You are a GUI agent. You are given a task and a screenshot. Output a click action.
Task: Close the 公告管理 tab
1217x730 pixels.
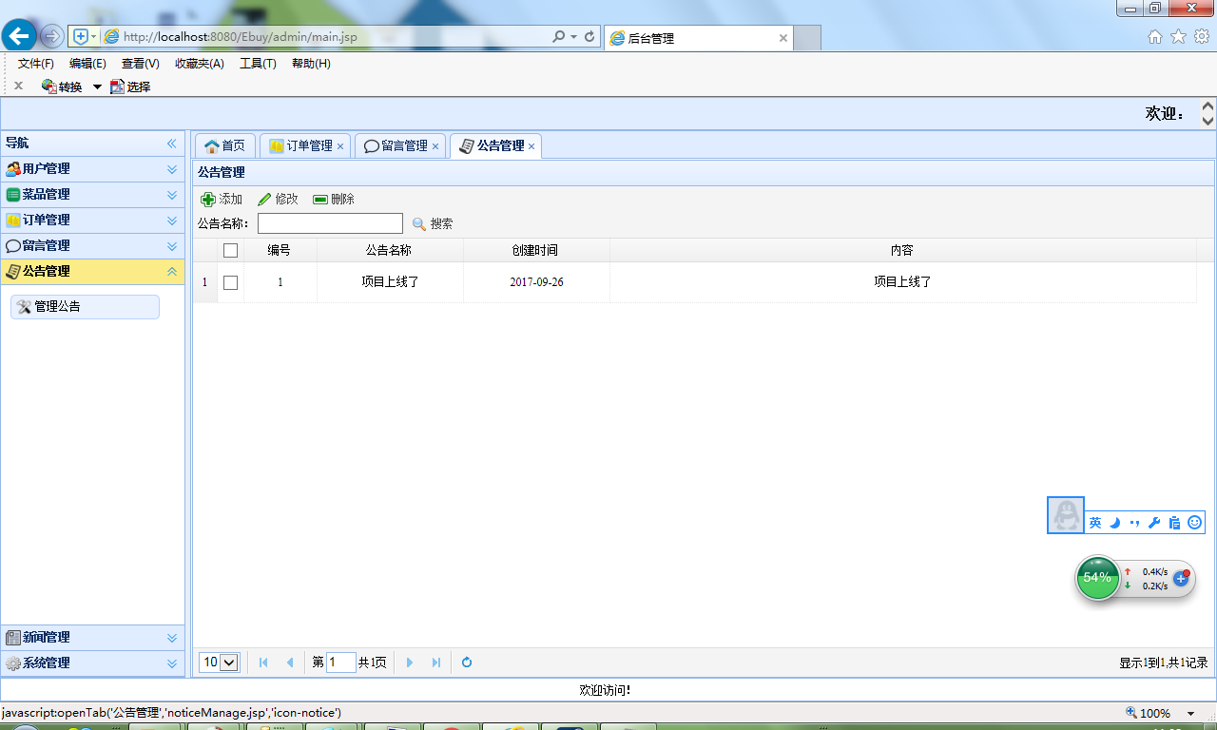click(x=531, y=146)
